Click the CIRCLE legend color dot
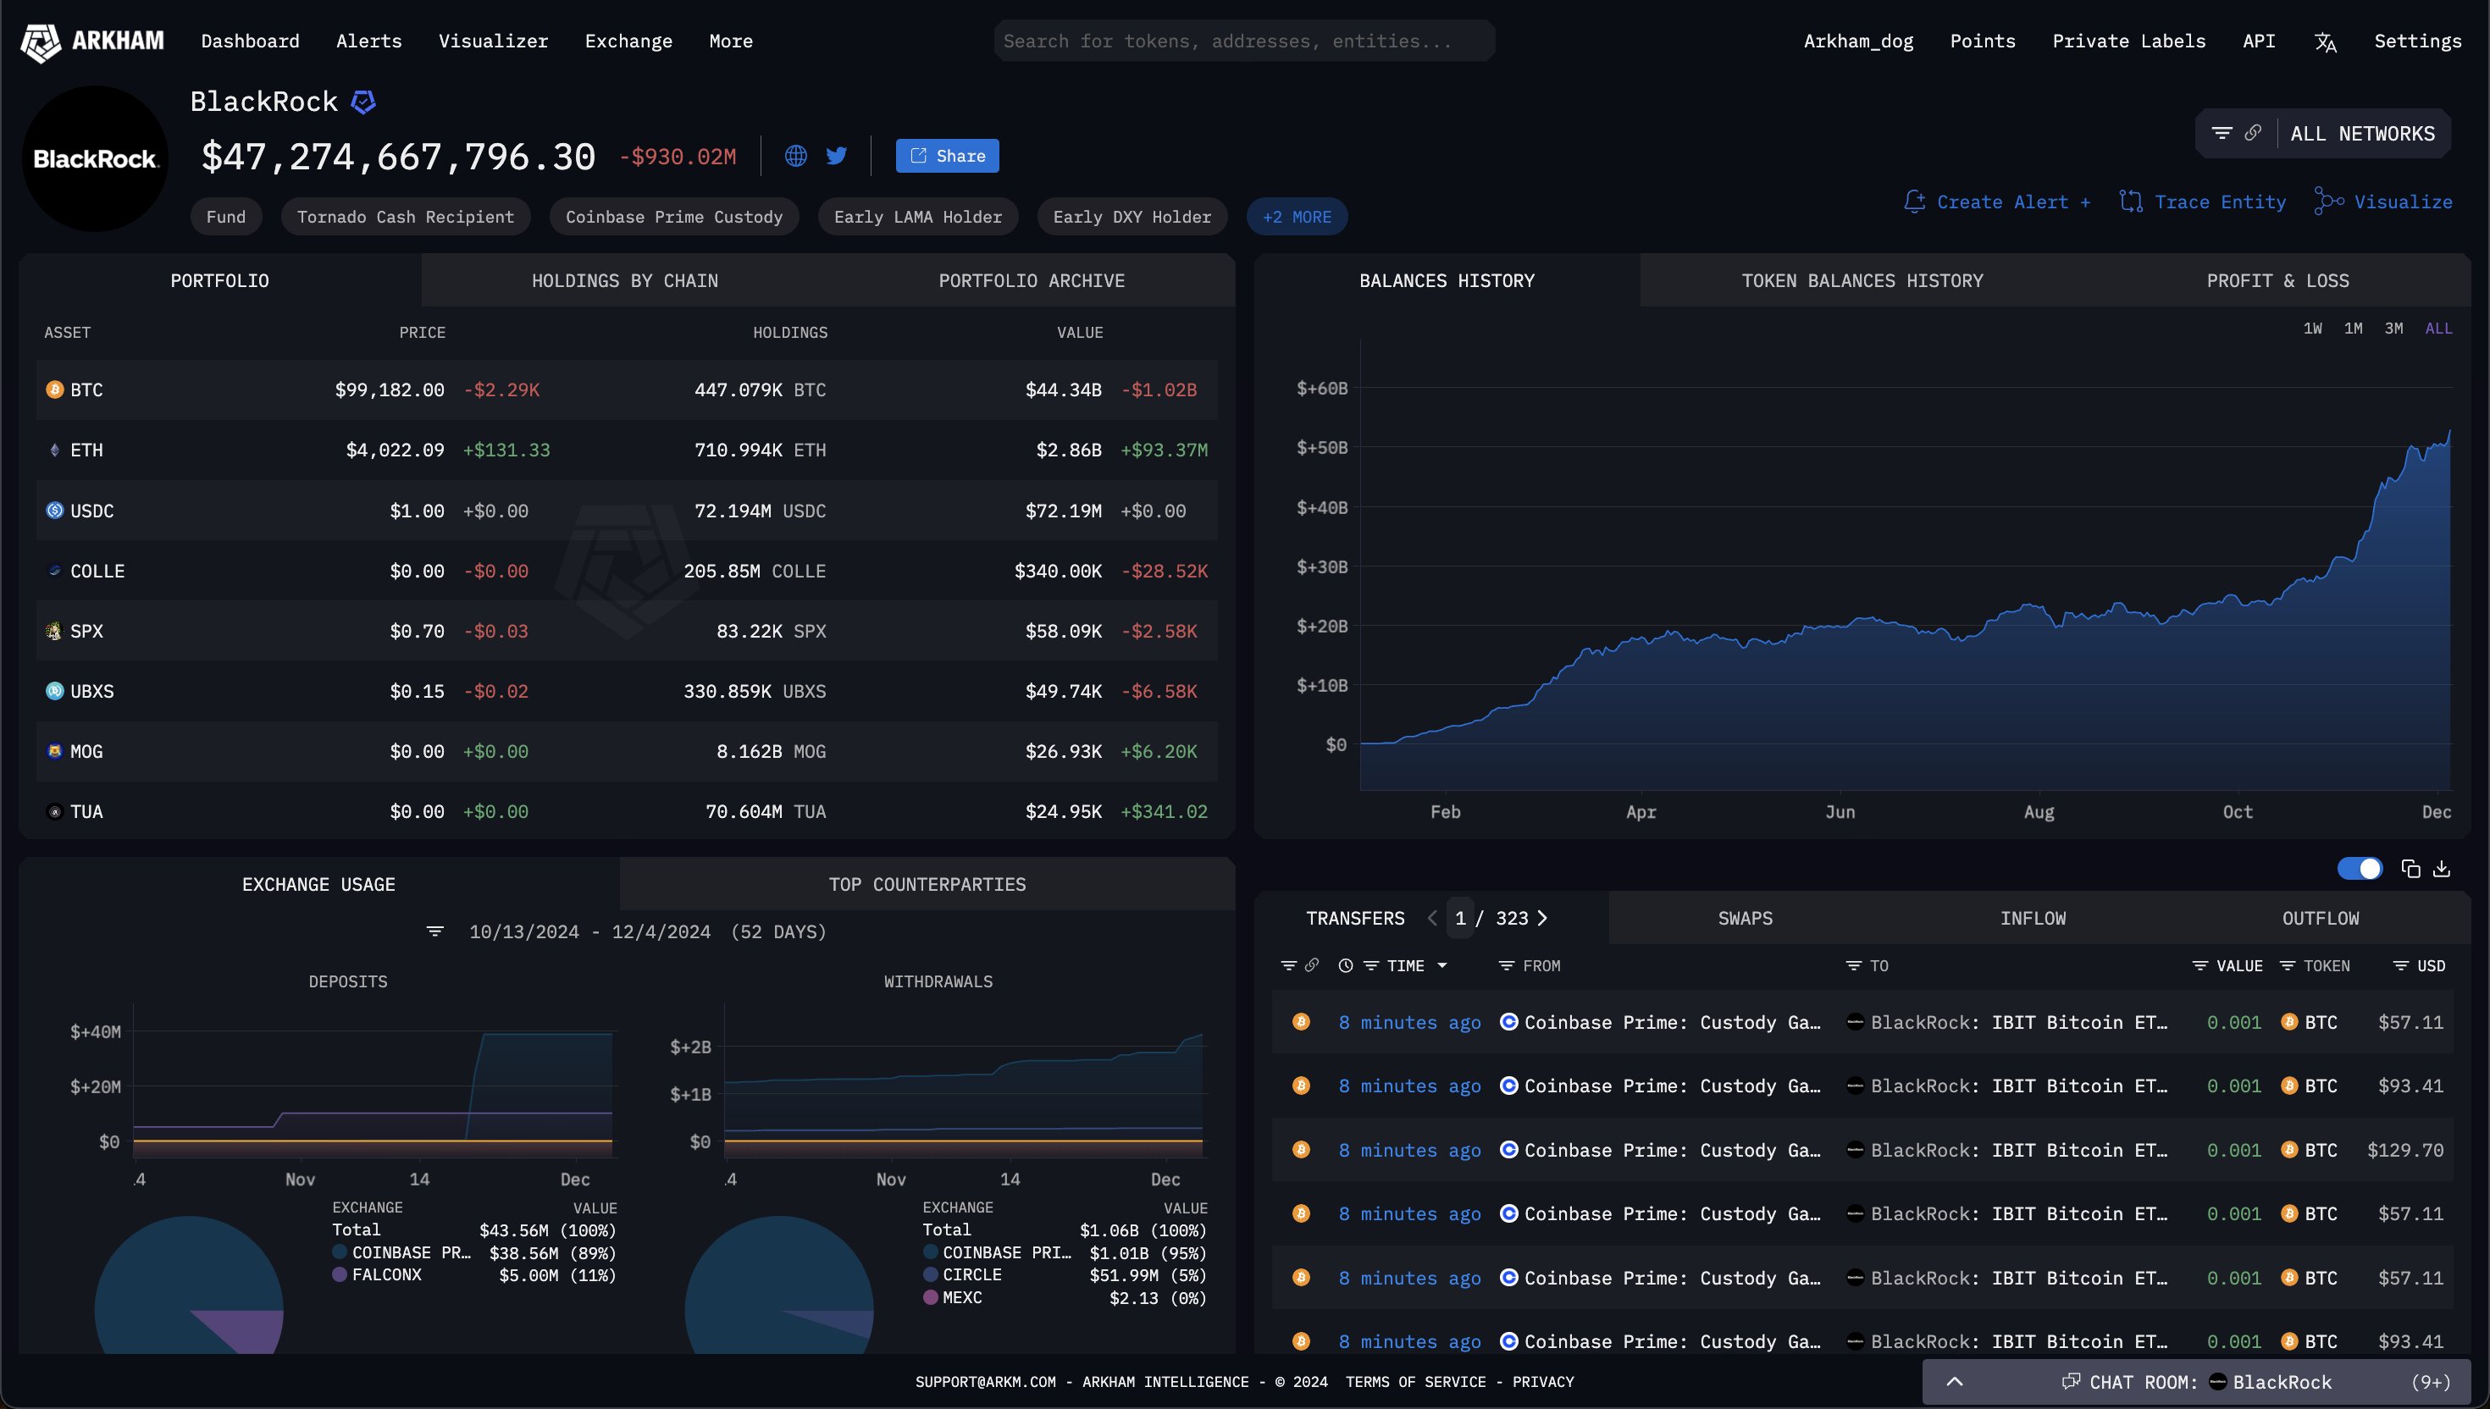This screenshot has width=2490, height=1409. tap(930, 1274)
